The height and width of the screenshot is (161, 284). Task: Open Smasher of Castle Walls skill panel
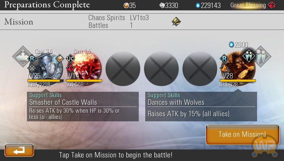click(x=83, y=107)
